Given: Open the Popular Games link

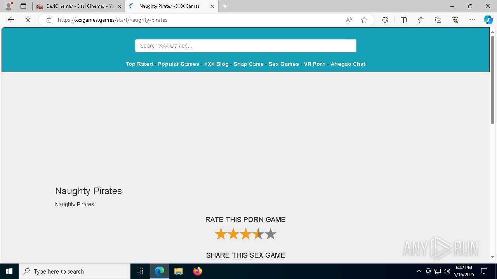Looking at the screenshot, I should [x=179, y=64].
